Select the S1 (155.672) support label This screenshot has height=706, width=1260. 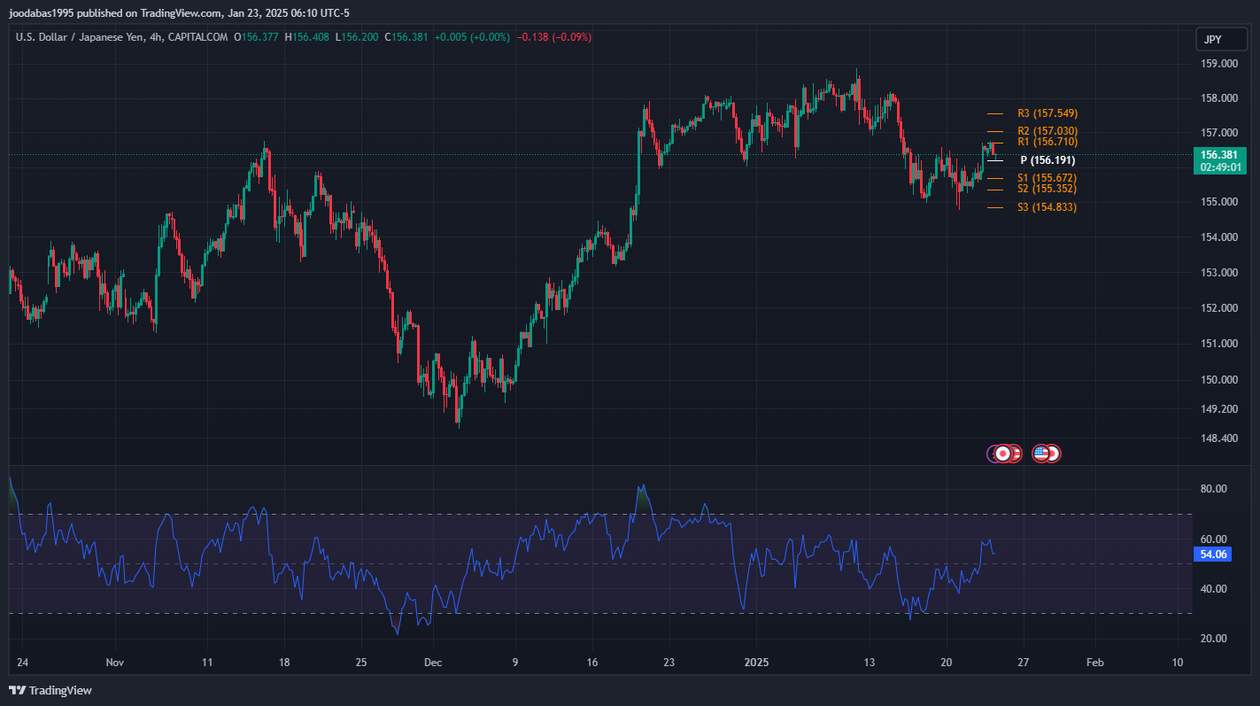pos(1047,178)
